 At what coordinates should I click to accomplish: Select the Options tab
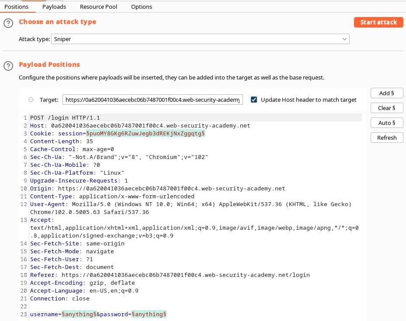pos(141,7)
